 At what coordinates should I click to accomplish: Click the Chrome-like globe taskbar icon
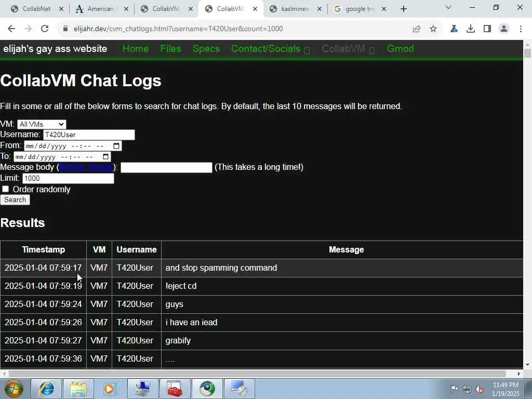pos(207,389)
